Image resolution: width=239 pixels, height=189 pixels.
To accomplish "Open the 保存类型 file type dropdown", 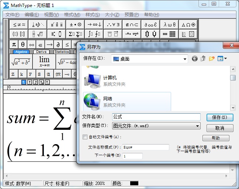I will click(x=197, y=126).
